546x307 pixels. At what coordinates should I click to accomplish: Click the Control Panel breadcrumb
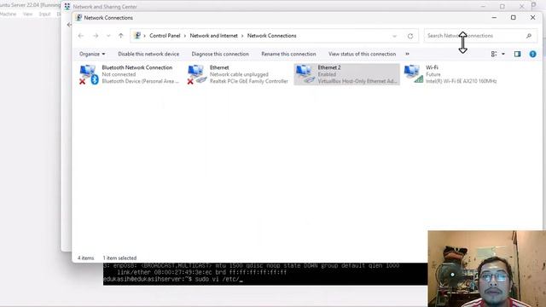point(165,36)
